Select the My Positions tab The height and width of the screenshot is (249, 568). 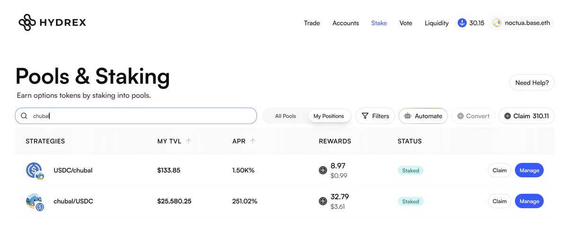click(x=328, y=116)
